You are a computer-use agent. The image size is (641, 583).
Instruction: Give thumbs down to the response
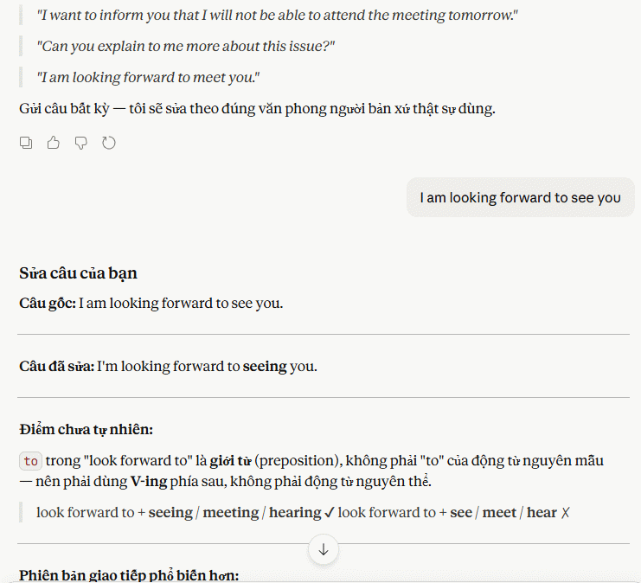81,143
